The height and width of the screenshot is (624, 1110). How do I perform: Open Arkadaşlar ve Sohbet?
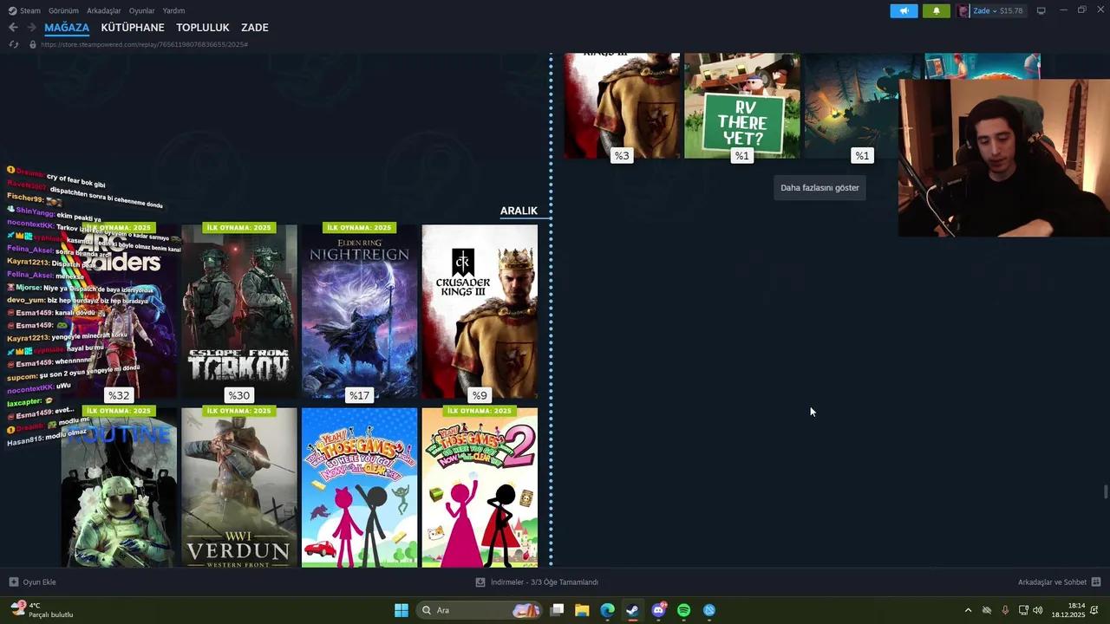pos(1059,582)
